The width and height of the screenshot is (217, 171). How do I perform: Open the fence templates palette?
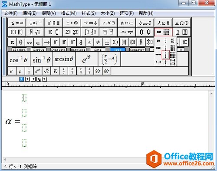pos(17,32)
